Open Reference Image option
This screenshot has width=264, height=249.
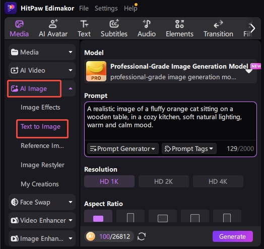point(42,145)
